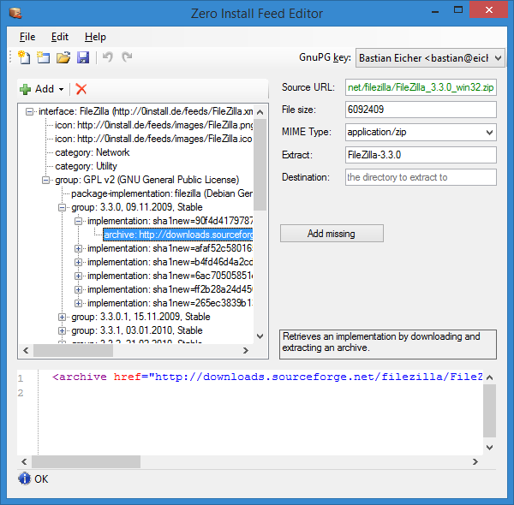This screenshot has width=514, height=505.
Task: Click XML editor scrollbar down arrow
Action: click(489, 448)
